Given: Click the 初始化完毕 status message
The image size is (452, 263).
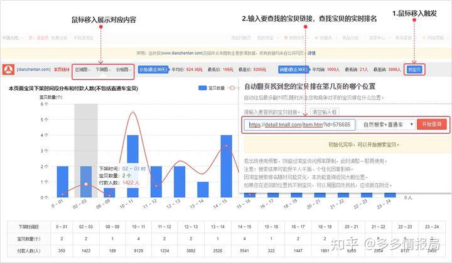Looking at the screenshot, I should tap(364, 145).
